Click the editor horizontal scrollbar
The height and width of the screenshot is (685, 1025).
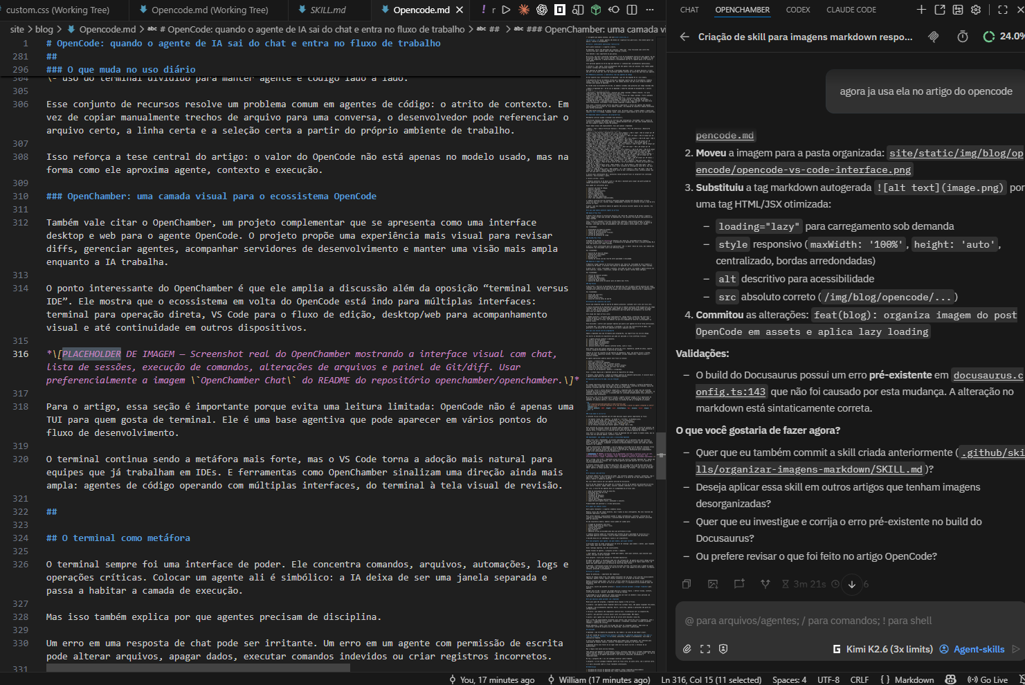pyautogui.click(x=198, y=668)
